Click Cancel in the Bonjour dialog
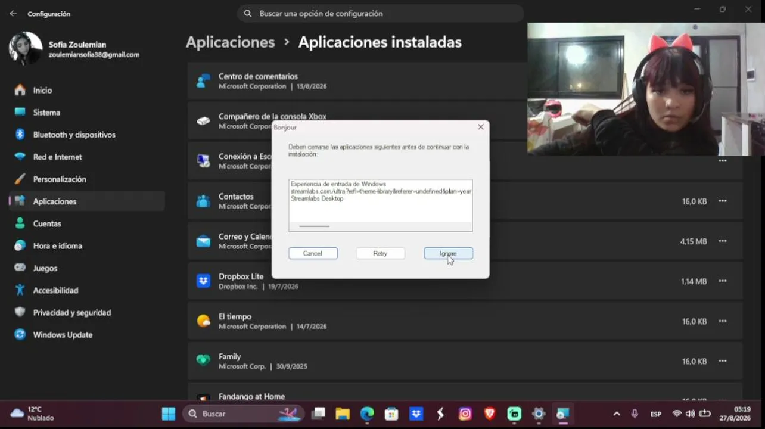 tap(313, 253)
